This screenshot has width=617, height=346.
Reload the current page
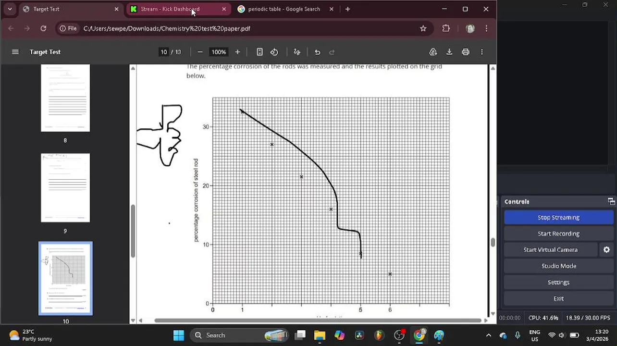[43, 28]
